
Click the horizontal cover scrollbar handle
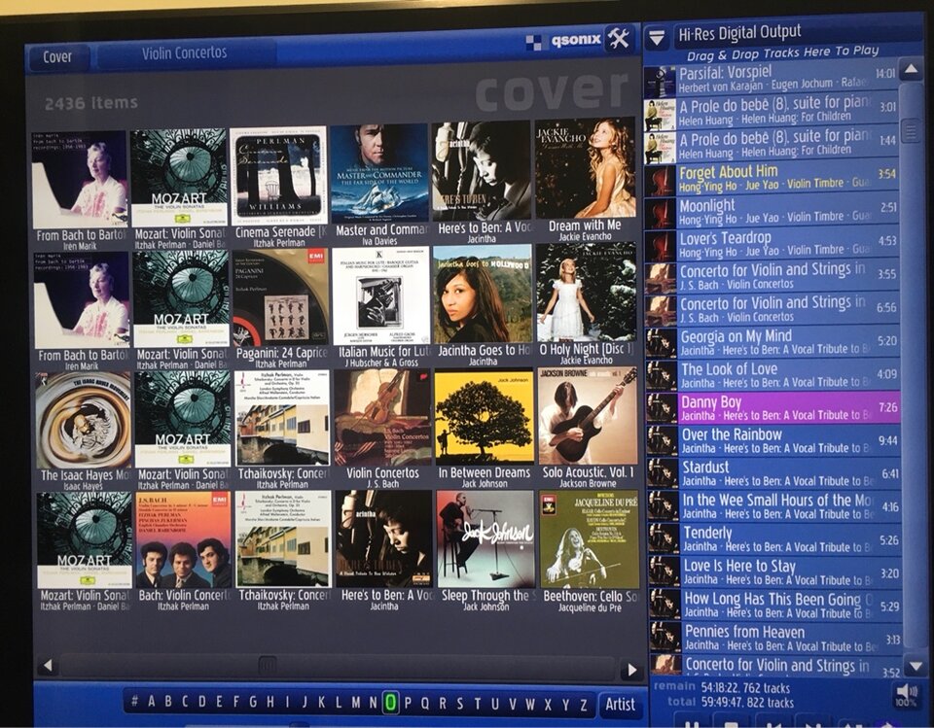(x=267, y=665)
